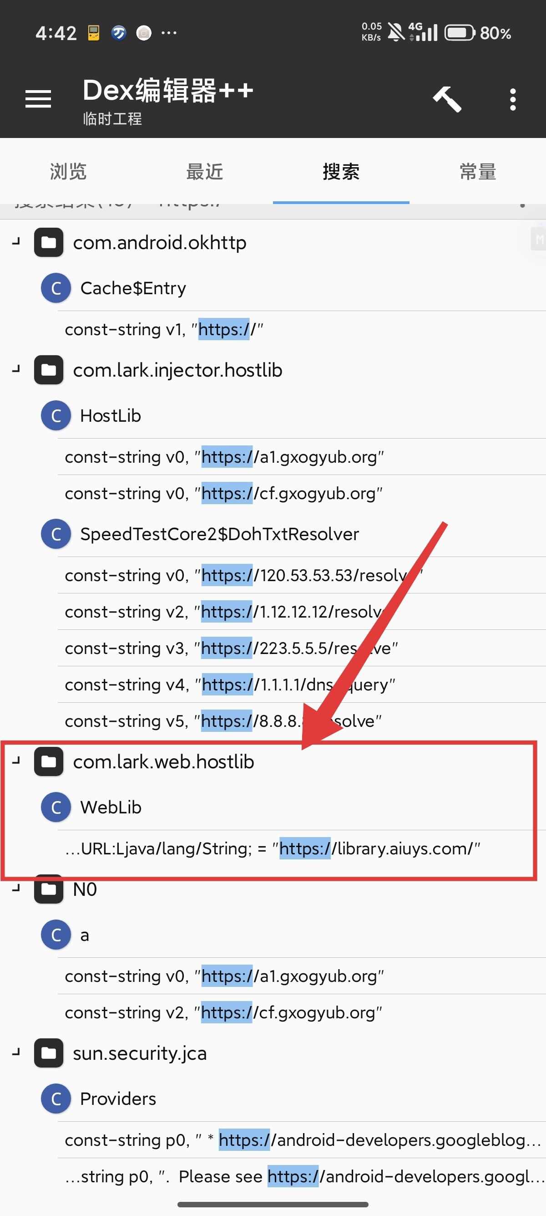Open the three-dot overflow menu
546x1216 pixels.
click(513, 99)
